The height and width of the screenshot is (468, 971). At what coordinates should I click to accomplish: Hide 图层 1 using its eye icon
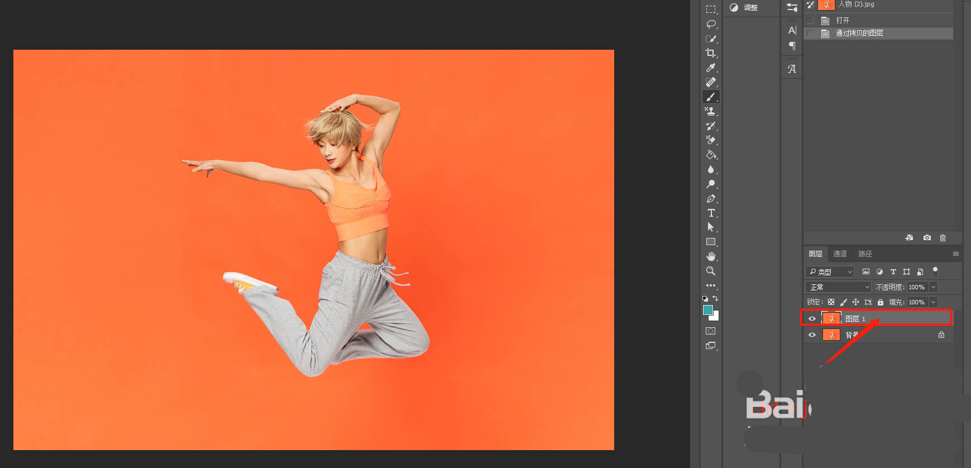[x=812, y=319]
